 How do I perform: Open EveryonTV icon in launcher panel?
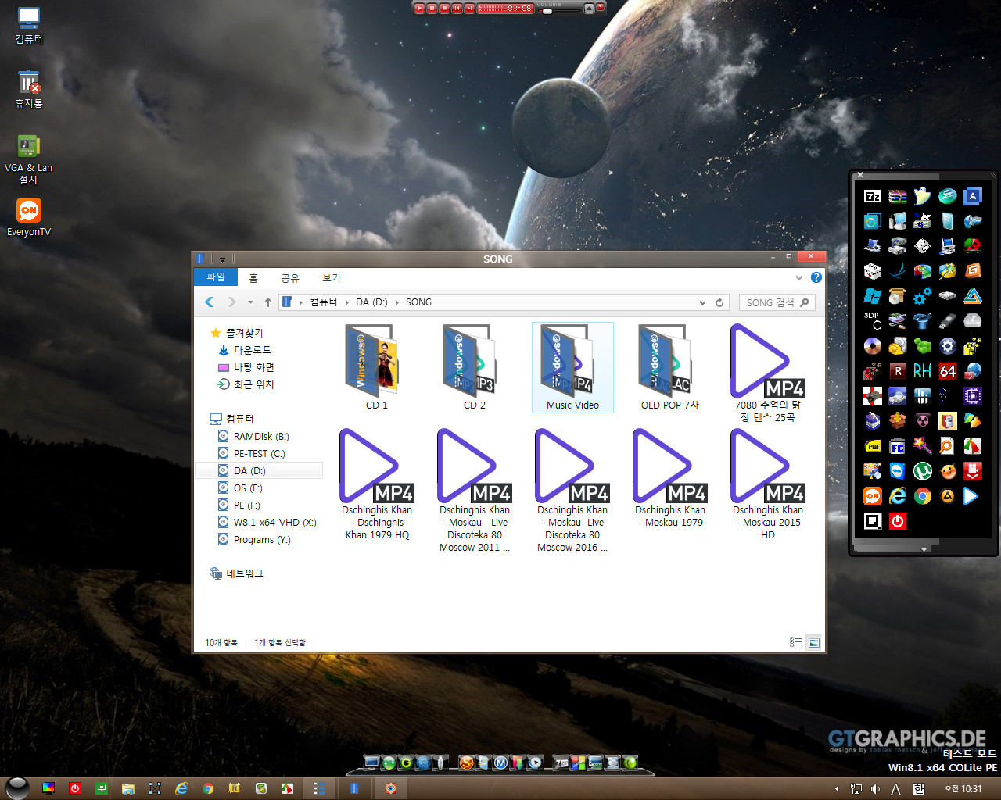(873, 496)
